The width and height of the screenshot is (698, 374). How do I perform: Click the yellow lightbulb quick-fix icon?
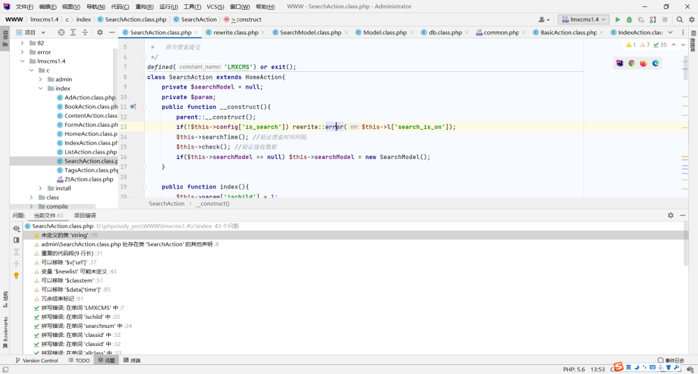click(x=17, y=276)
